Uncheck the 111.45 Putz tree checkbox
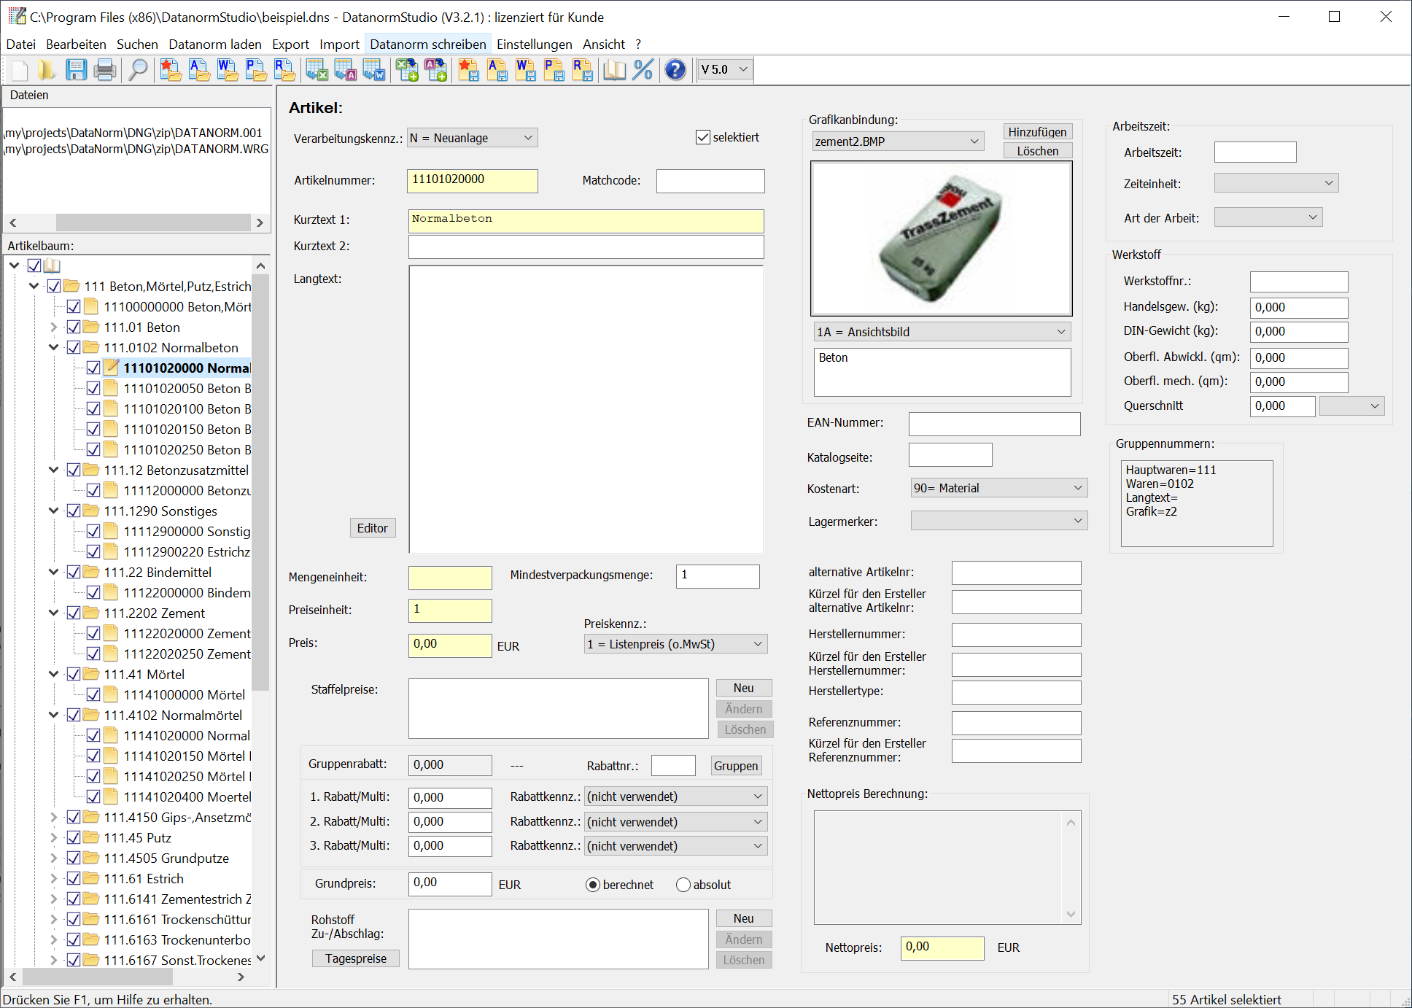The height and width of the screenshot is (1008, 1412). pyautogui.click(x=74, y=837)
